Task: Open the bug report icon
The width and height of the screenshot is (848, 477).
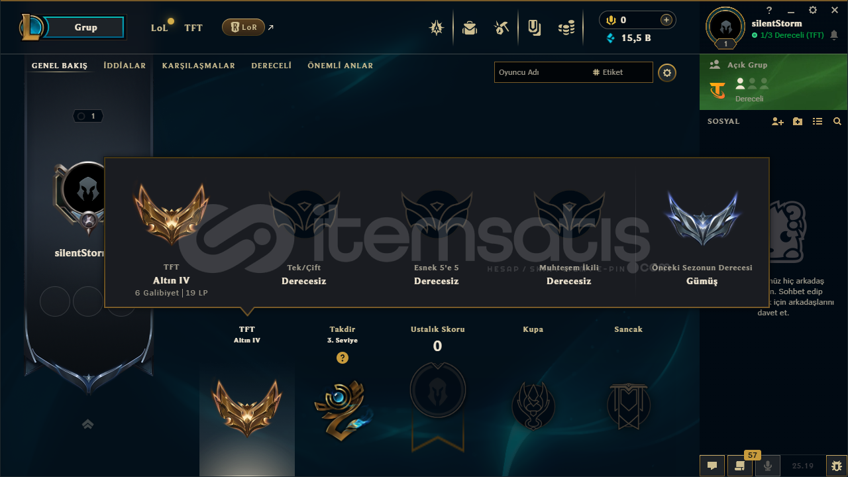Action: coord(837,466)
